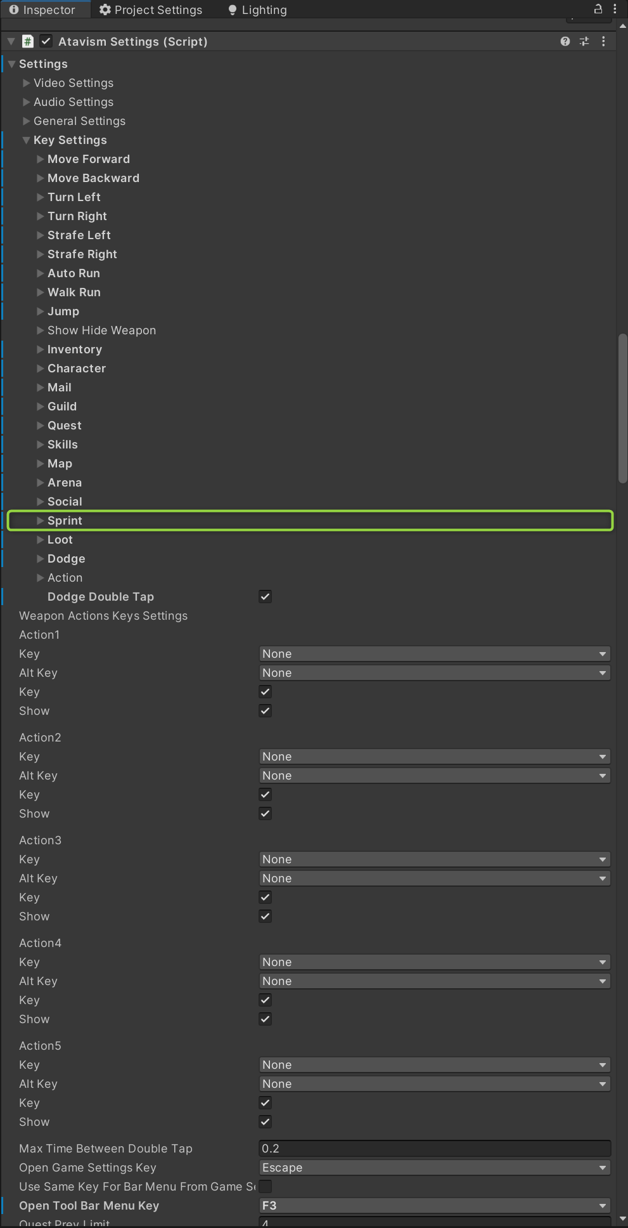Click the Atavism Settings script icon
Viewport: 628px width, 1228px height.
[x=28, y=41]
